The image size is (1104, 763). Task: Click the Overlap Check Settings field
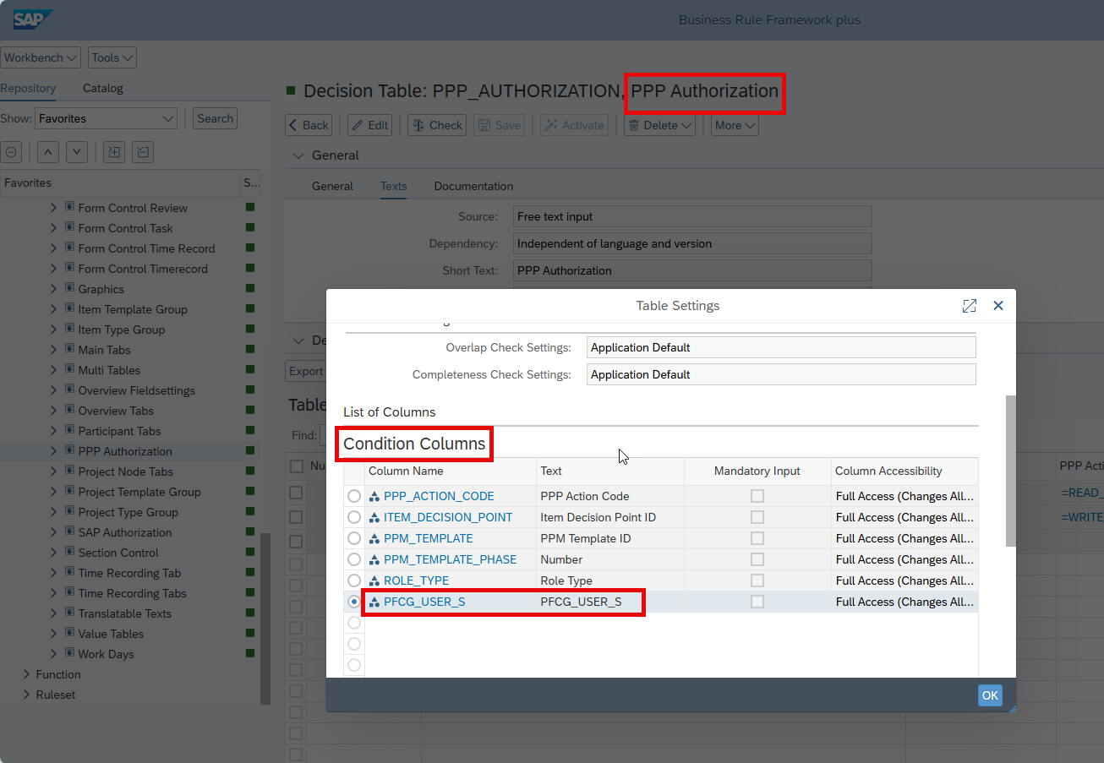[x=780, y=347]
